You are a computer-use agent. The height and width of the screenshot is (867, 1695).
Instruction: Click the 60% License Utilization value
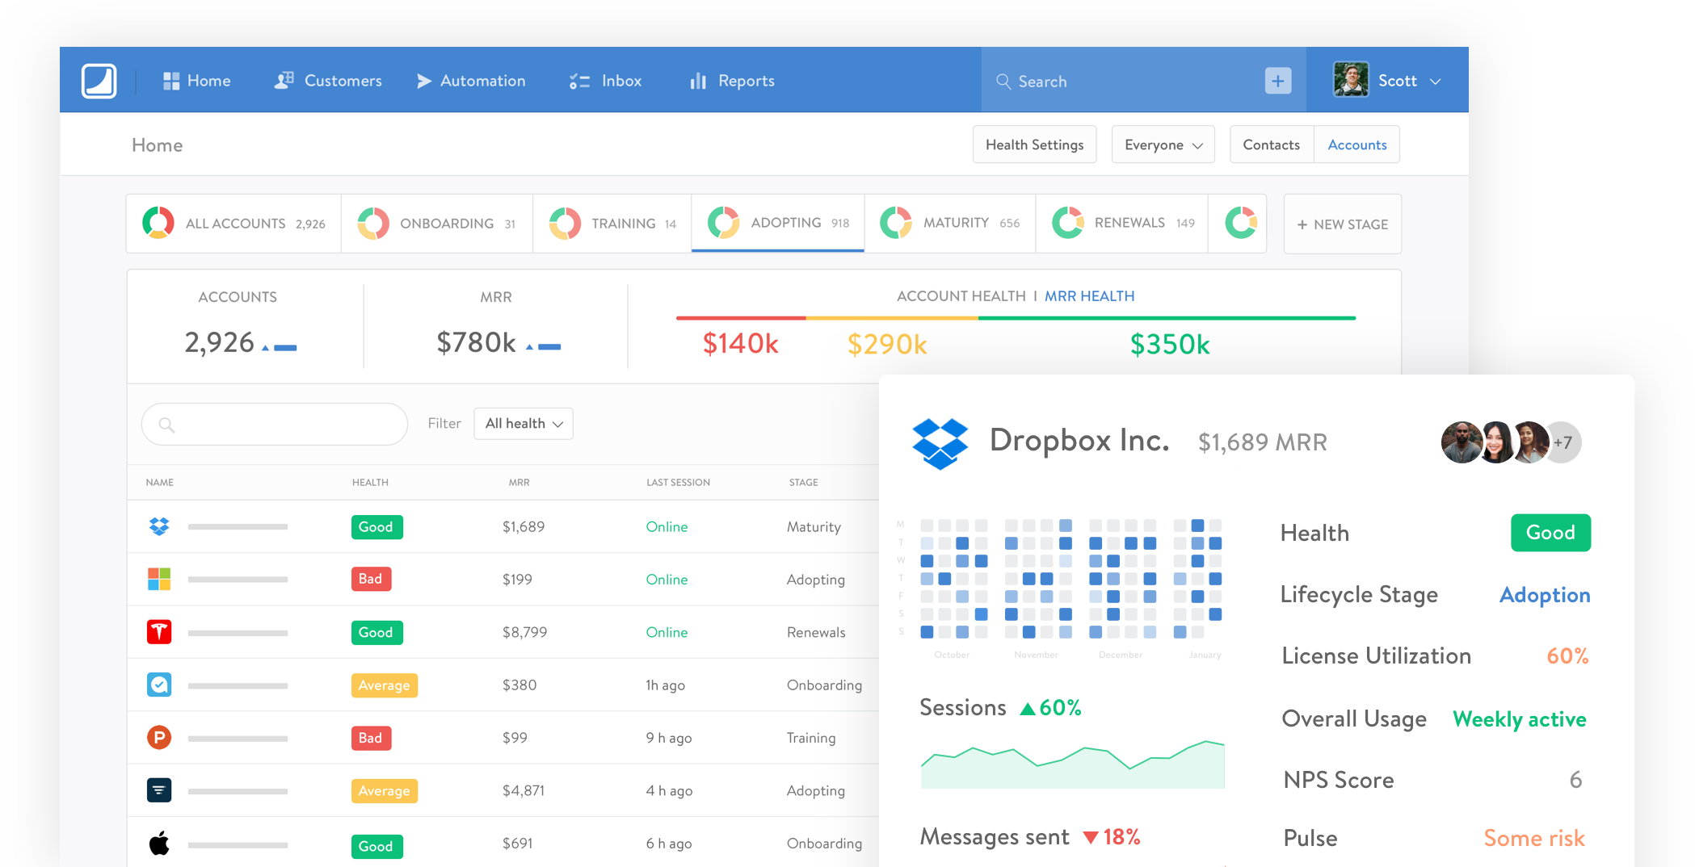(x=1567, y=656)
